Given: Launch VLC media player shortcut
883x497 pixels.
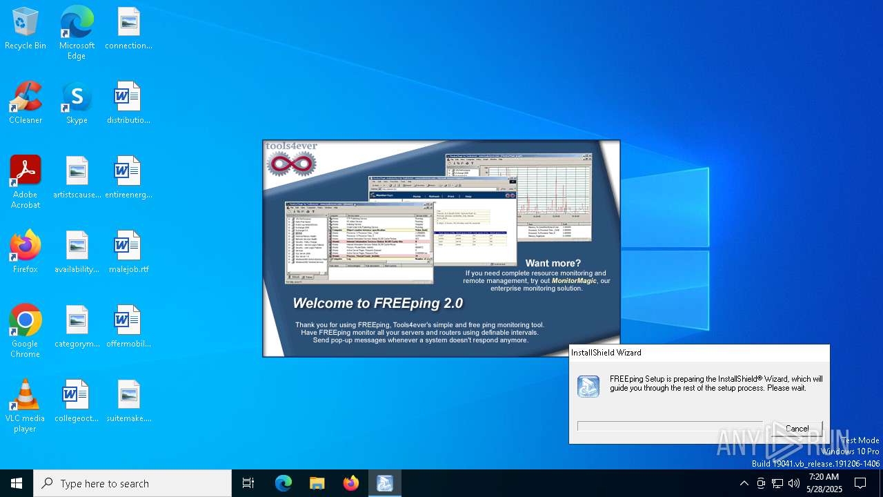Looking at the screenshot, I should pos(26,406).
